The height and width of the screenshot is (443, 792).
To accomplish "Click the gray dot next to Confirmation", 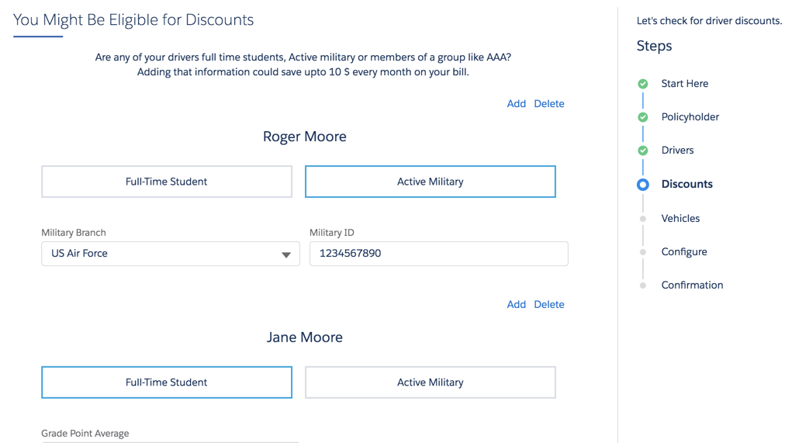I will (642, 286).
